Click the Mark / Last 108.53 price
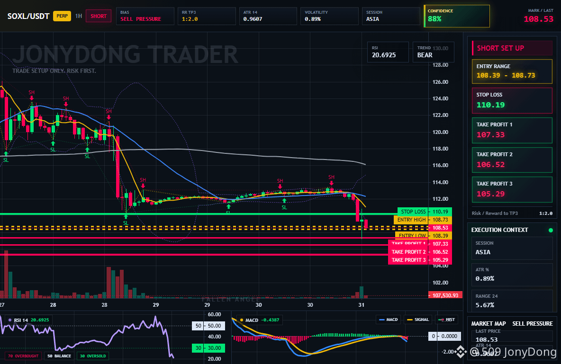The image size is (561, 364). 538,19
